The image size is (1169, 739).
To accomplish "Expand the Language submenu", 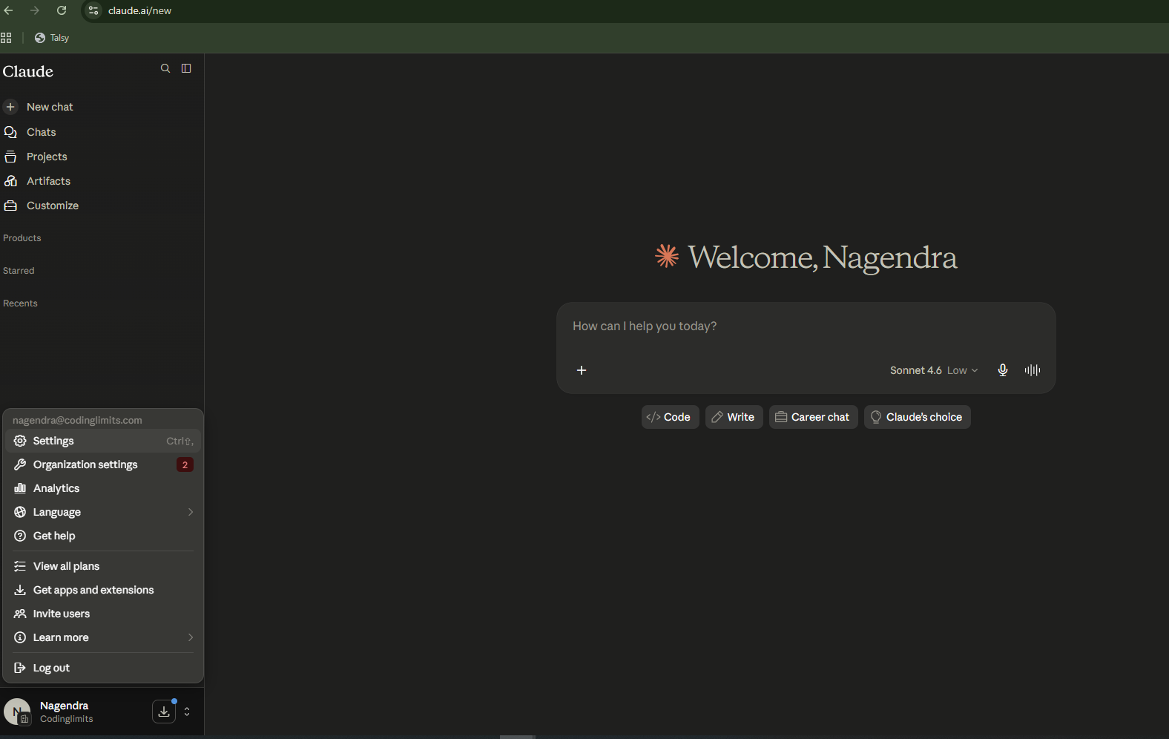I will (x=103, y=512).
